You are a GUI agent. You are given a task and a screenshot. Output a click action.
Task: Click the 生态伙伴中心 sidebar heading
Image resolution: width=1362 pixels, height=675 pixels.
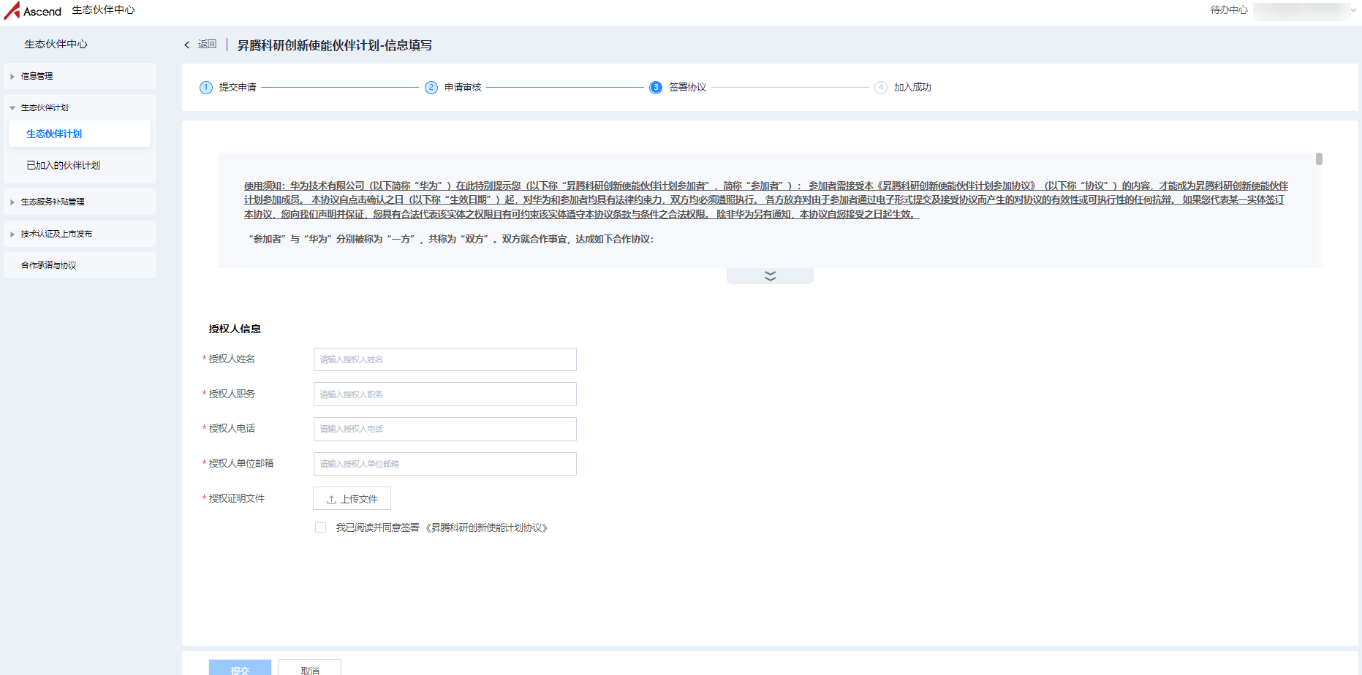point(56,45)
